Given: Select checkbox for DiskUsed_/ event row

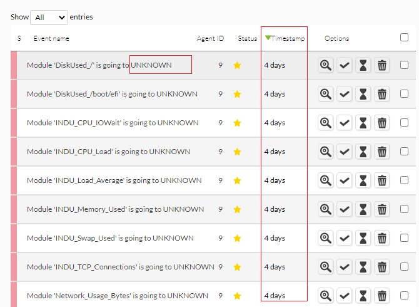Looking at the screenshot, I should pyautogui.click(x=404, y=65).
